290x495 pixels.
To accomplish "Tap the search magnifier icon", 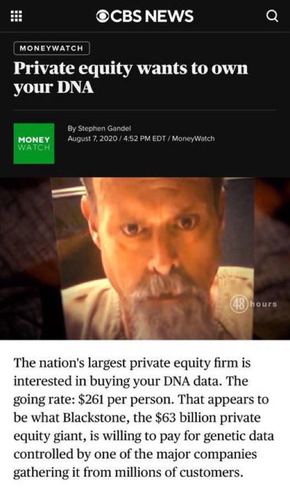I will pyautogui.click(x=272, y=16).
